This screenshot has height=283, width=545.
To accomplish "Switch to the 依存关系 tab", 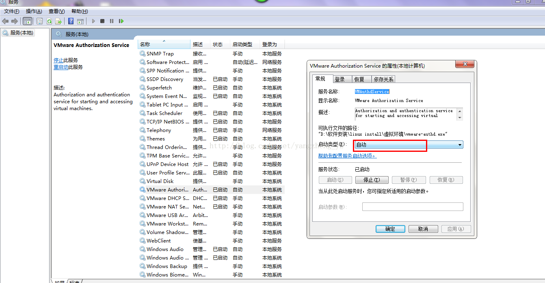I will pos(383,79).
